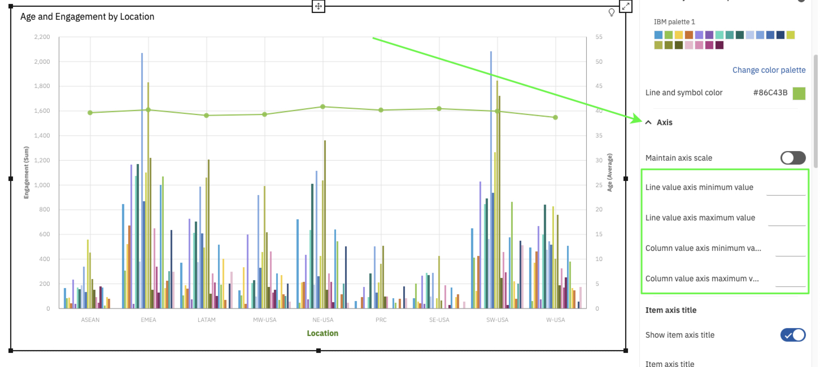The width and height of the screenshot is (820, 367).
Task: Select the line data point above MW-USA
Action: 265,114
